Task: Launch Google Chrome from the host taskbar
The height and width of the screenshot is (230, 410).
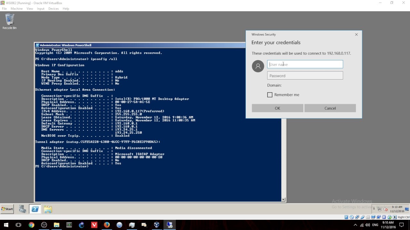Action: pos(31,225)
